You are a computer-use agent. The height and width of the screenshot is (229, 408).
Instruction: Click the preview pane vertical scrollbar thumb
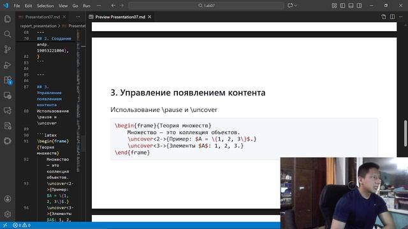pos(405,134)
